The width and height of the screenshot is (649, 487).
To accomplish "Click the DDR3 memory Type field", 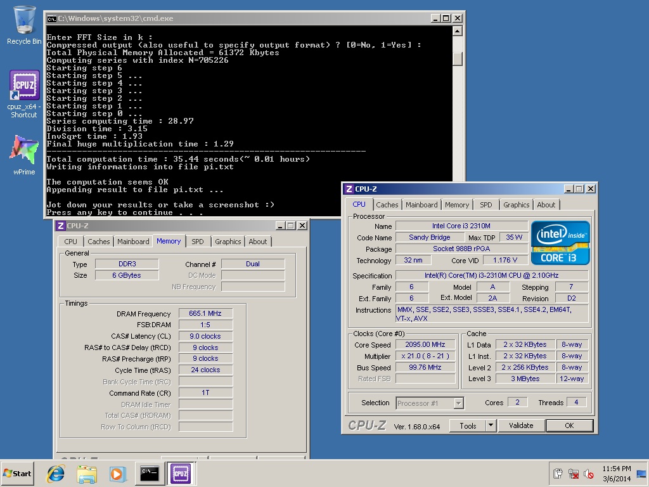I will coord(127,264).
